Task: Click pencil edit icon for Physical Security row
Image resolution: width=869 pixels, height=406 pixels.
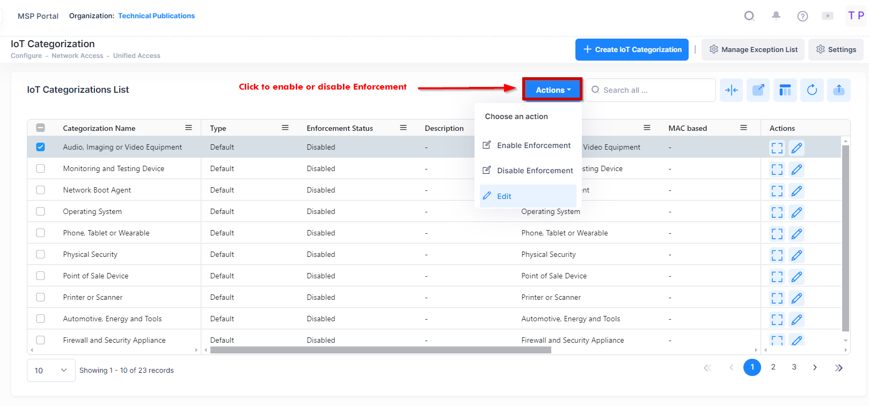Action: 797,255
